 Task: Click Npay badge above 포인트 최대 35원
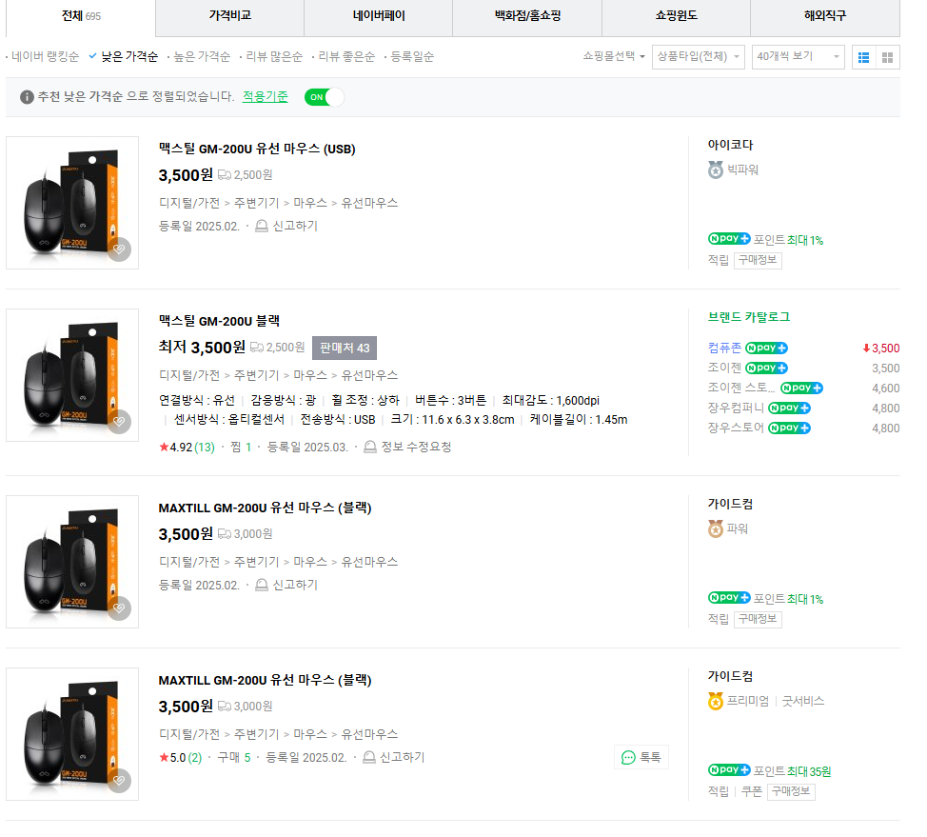(729, 769)
